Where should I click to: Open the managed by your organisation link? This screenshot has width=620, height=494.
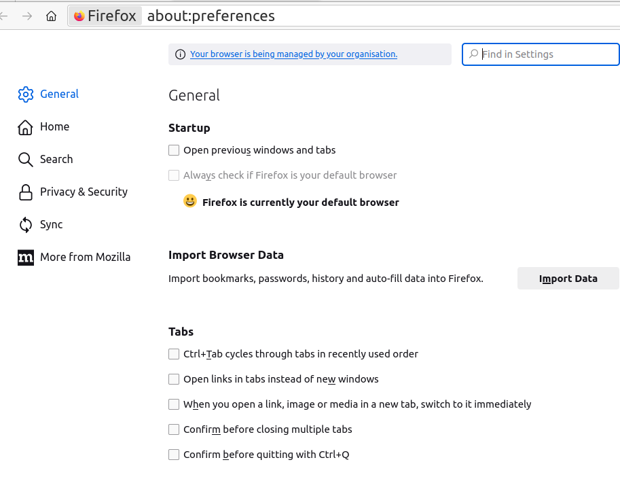coord(293,54)
